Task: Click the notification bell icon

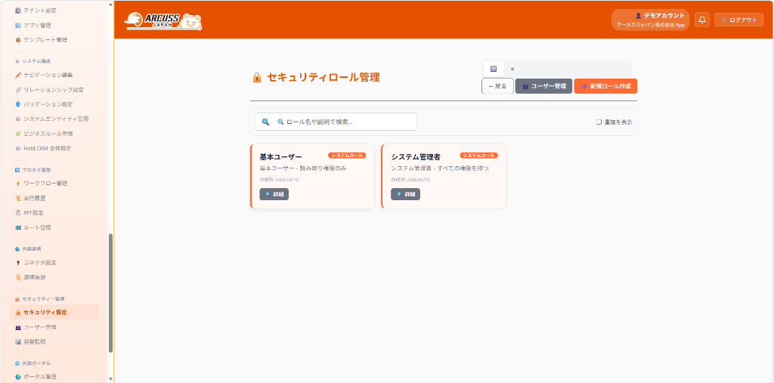Action: [x=702, y=20]
